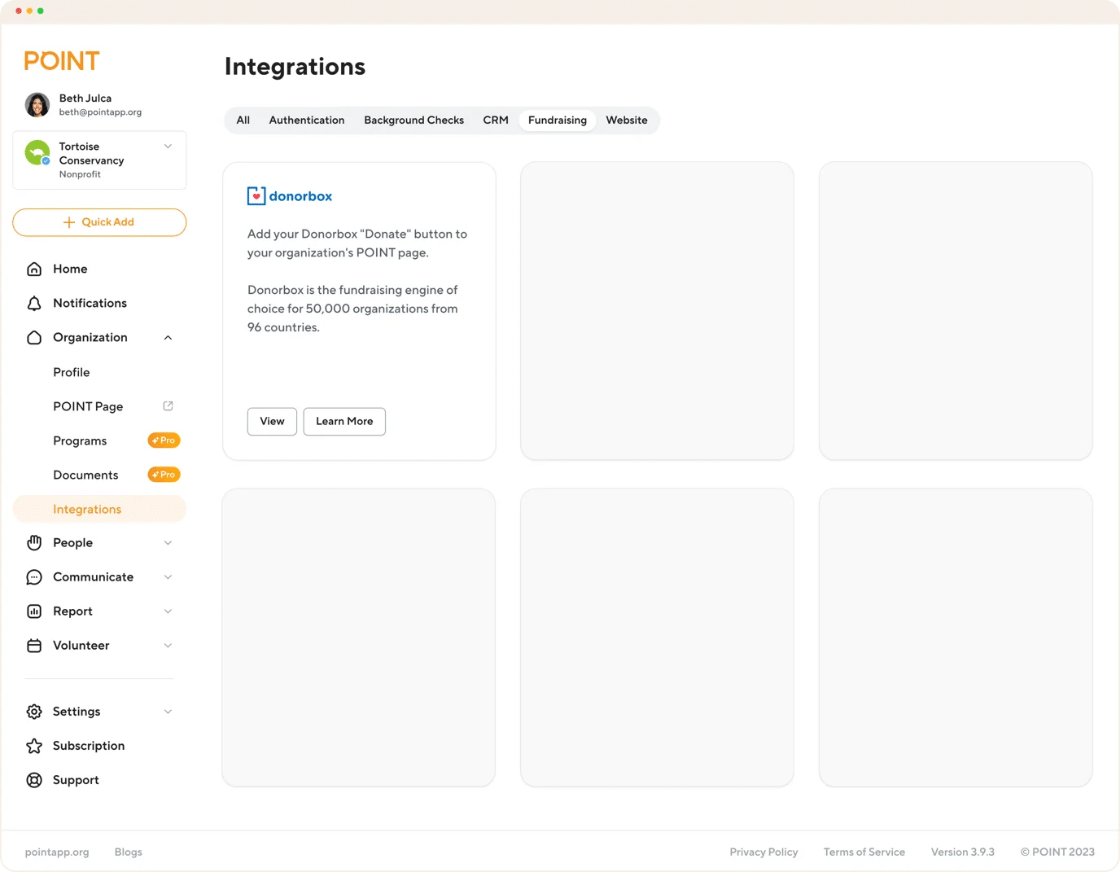Expand the People section
Image resolution: width=1120 pixels, height=872 pixels.
click(x=168, y=542)
